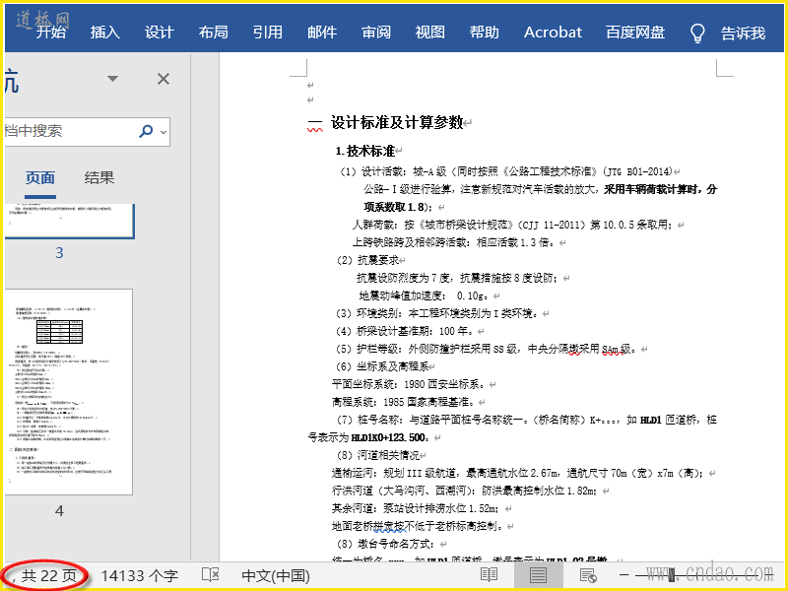This screenshot has width=788, height=591.
Task: Click the zoom out minus icon
Action: tap(624, 574)
